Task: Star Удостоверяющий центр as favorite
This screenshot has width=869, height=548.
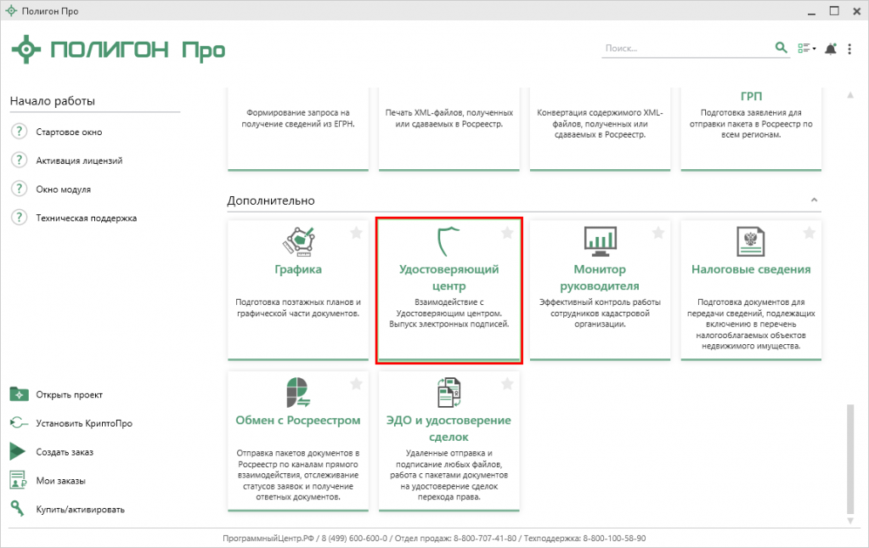Action: point(507,233)
